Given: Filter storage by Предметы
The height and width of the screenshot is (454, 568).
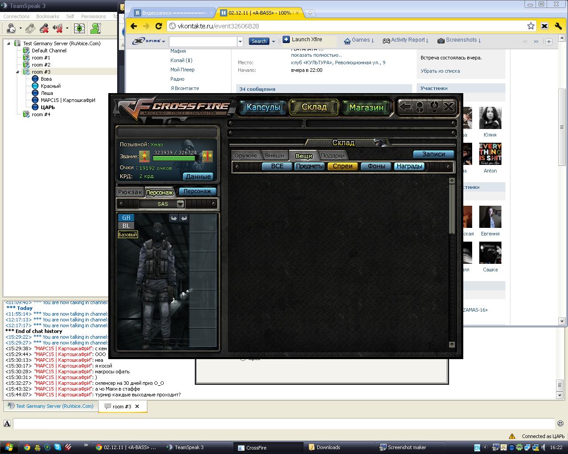Looking at the screenshot, I should 309,166.
